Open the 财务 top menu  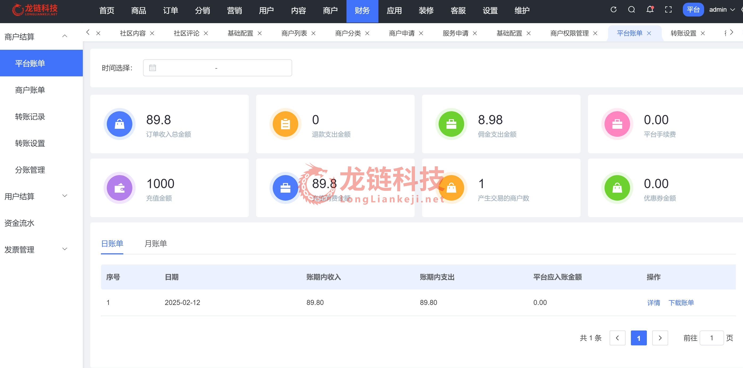[362, 11]
